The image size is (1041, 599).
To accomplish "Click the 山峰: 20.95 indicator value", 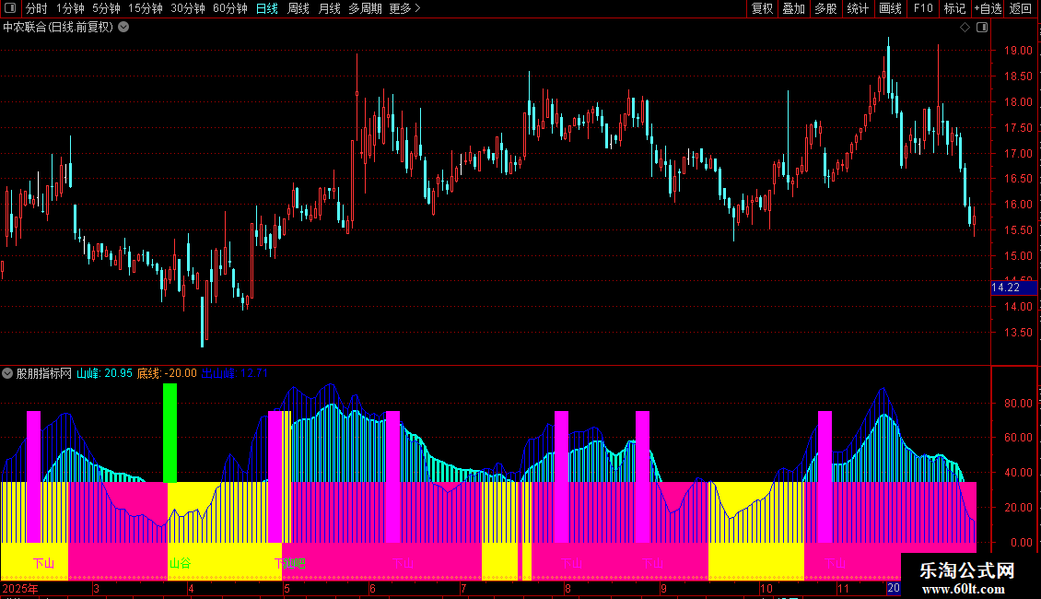I will (104, 373).
